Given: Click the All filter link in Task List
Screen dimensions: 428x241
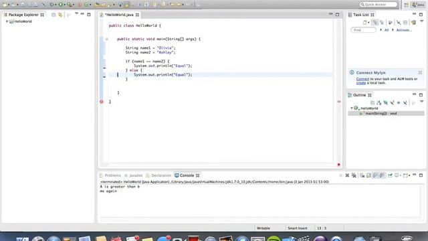Looking at the screenshot, I should 387,30.
